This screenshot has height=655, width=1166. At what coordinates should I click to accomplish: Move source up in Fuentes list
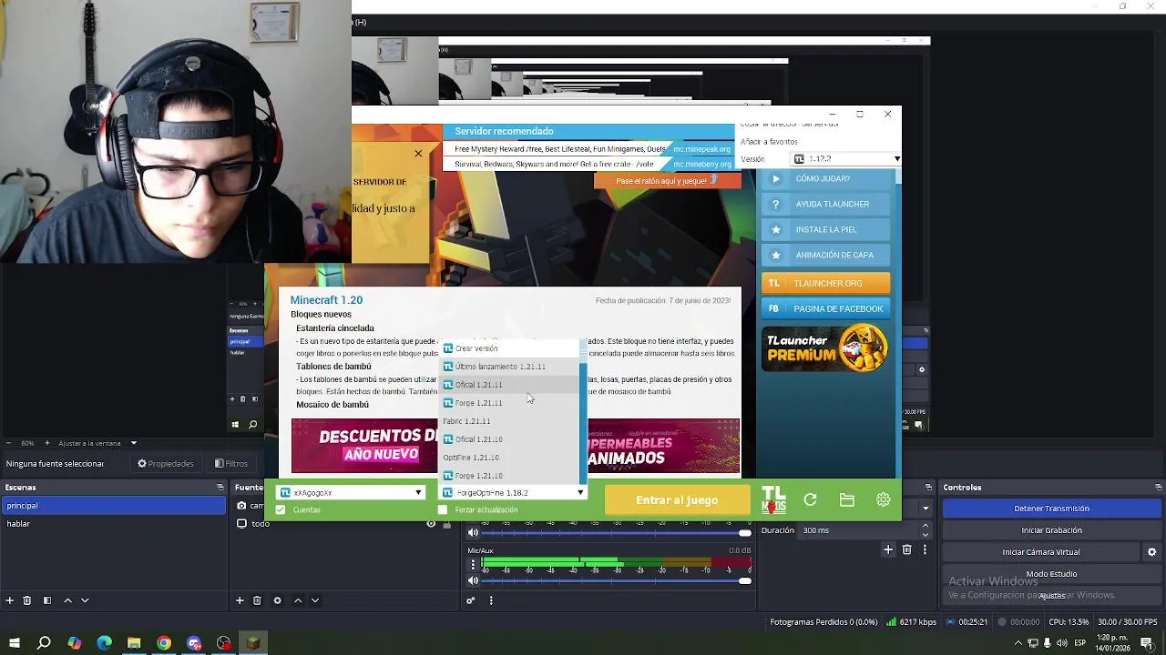click(298, 600)
